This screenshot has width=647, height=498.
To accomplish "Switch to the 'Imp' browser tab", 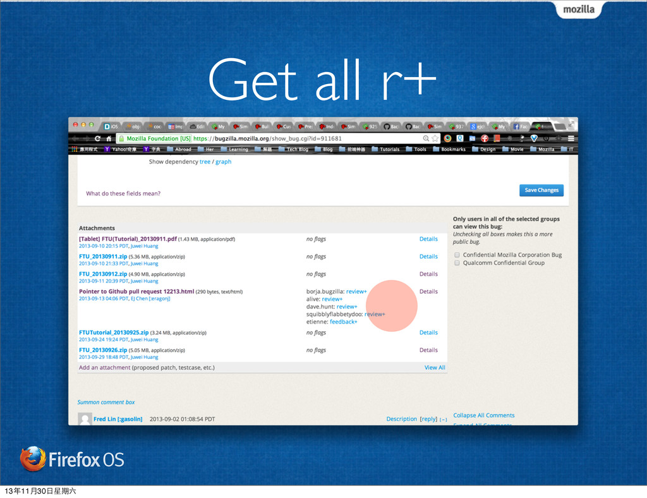I will pyautogui.click(x=176, y=126).
